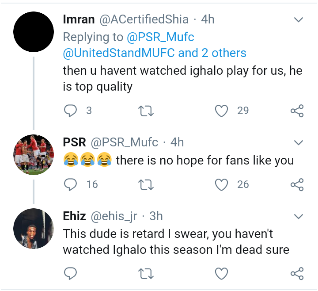Open reply on PSR's tweet
This screenshot has width=318, height=291.
[71, 184]
